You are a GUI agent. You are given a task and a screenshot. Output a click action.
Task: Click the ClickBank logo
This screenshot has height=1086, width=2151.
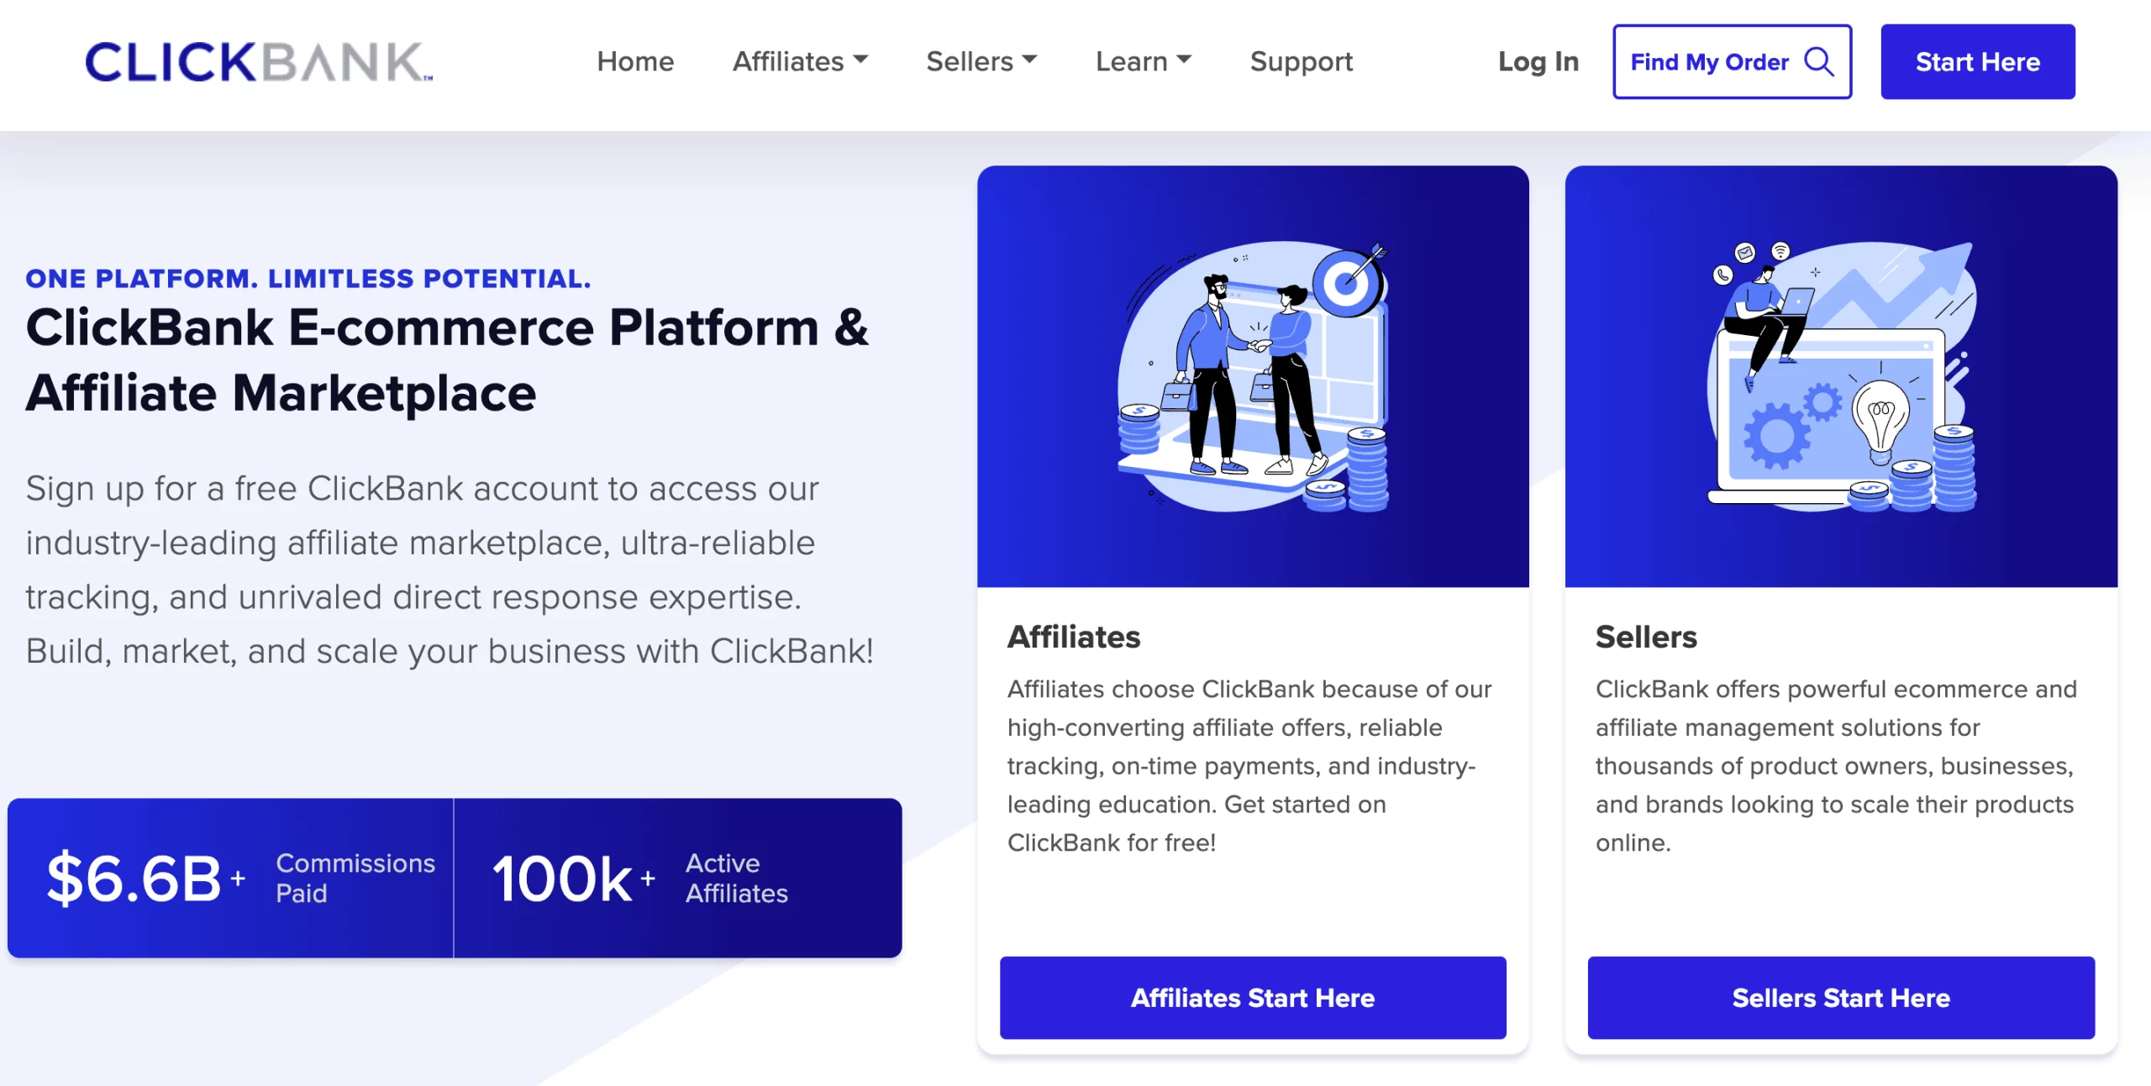pyautogui.click(x=259, y=61)
